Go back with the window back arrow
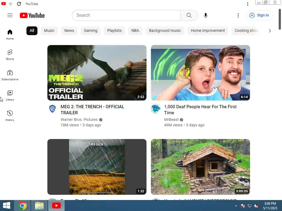The image size is (282, 211). (11, 4)
